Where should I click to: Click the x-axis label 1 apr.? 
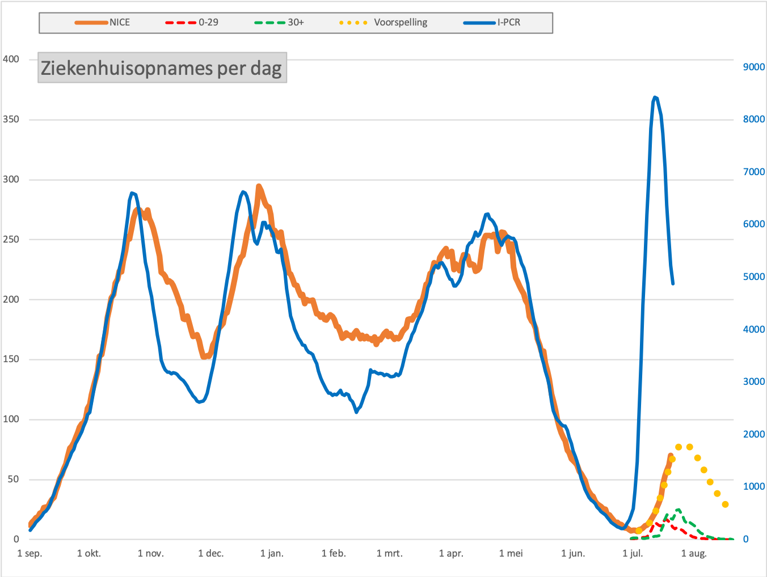[x=451, y=553]
